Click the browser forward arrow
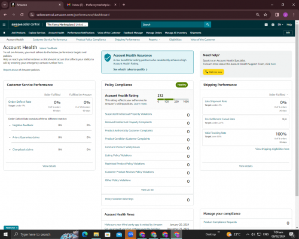 tap(13, 15)
